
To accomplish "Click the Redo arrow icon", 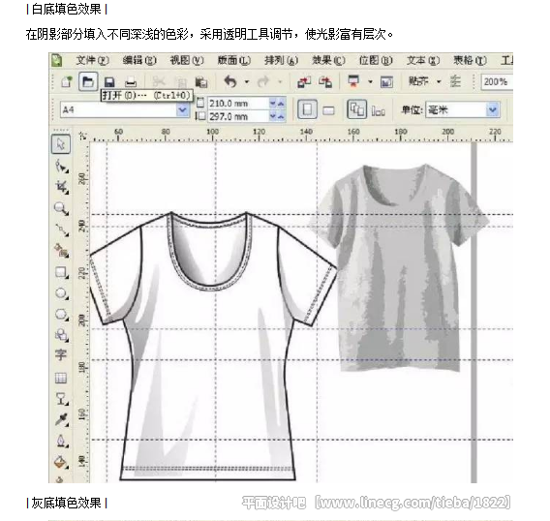I will pos(263,81).
